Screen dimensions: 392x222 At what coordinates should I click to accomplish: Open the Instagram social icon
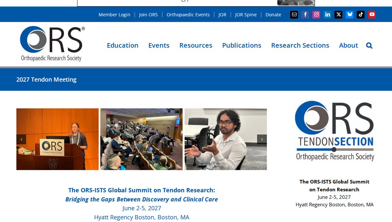[x=316, y=14]
